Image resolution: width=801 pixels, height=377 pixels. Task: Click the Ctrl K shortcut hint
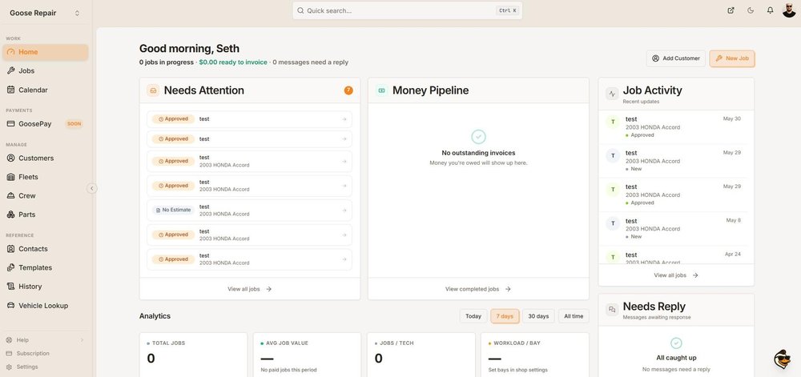click(x=507, y=10)
